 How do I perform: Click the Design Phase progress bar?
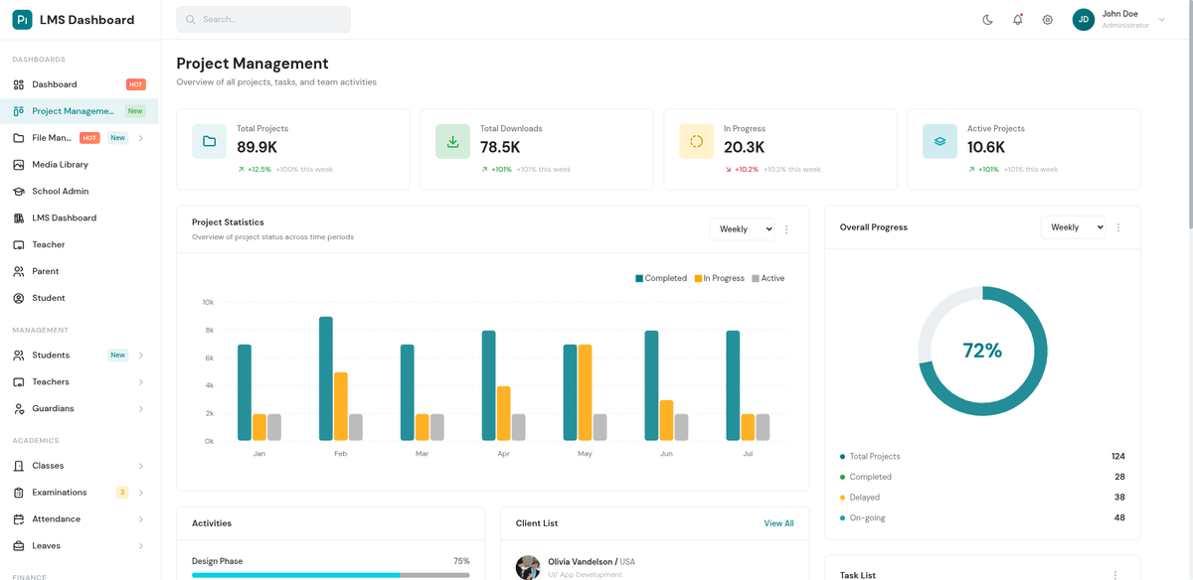coord(330,574)
